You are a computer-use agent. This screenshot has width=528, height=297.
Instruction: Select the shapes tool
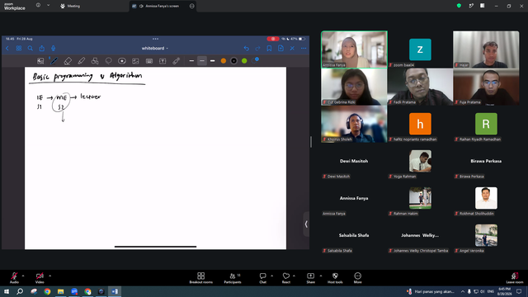point(95,61)
